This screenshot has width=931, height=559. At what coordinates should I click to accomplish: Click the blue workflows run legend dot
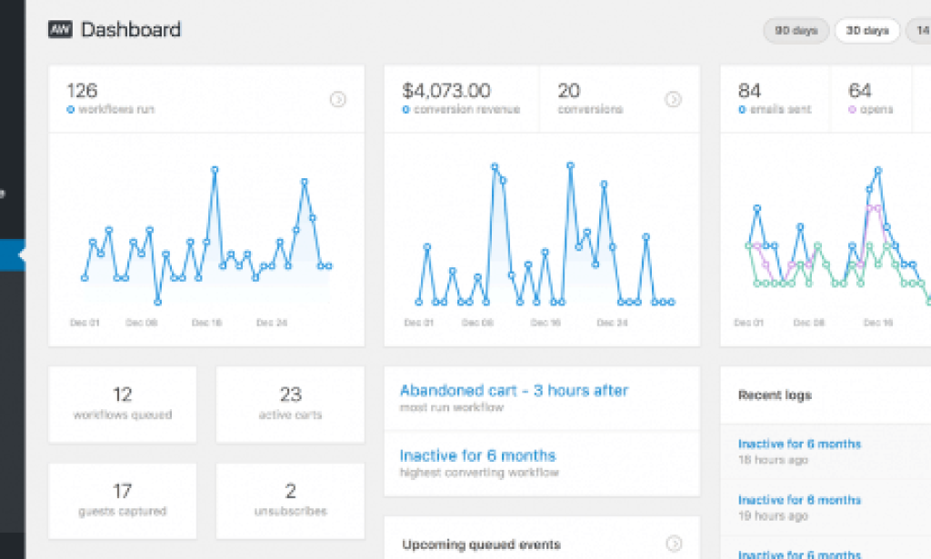point(71,110)
